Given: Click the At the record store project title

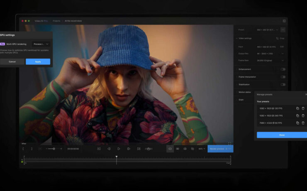Looking at the screenshot, I should point(73,21).
